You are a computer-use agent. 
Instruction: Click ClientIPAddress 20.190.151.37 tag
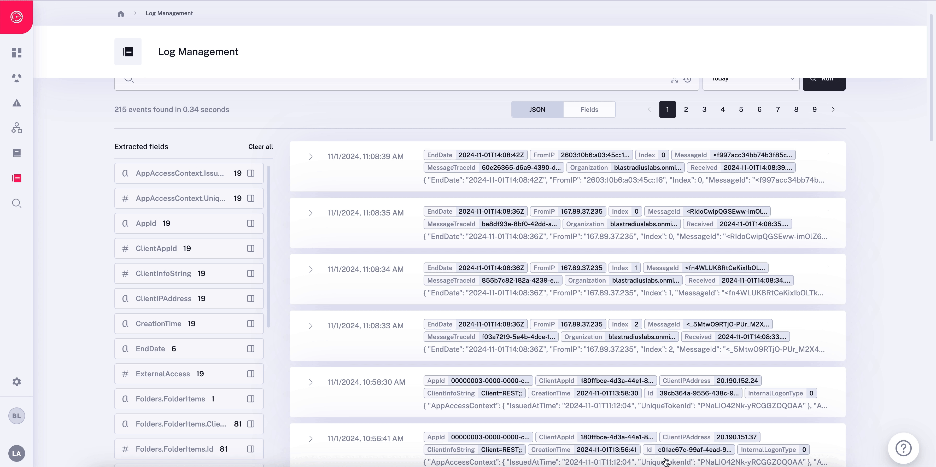(x=709, y=437)
